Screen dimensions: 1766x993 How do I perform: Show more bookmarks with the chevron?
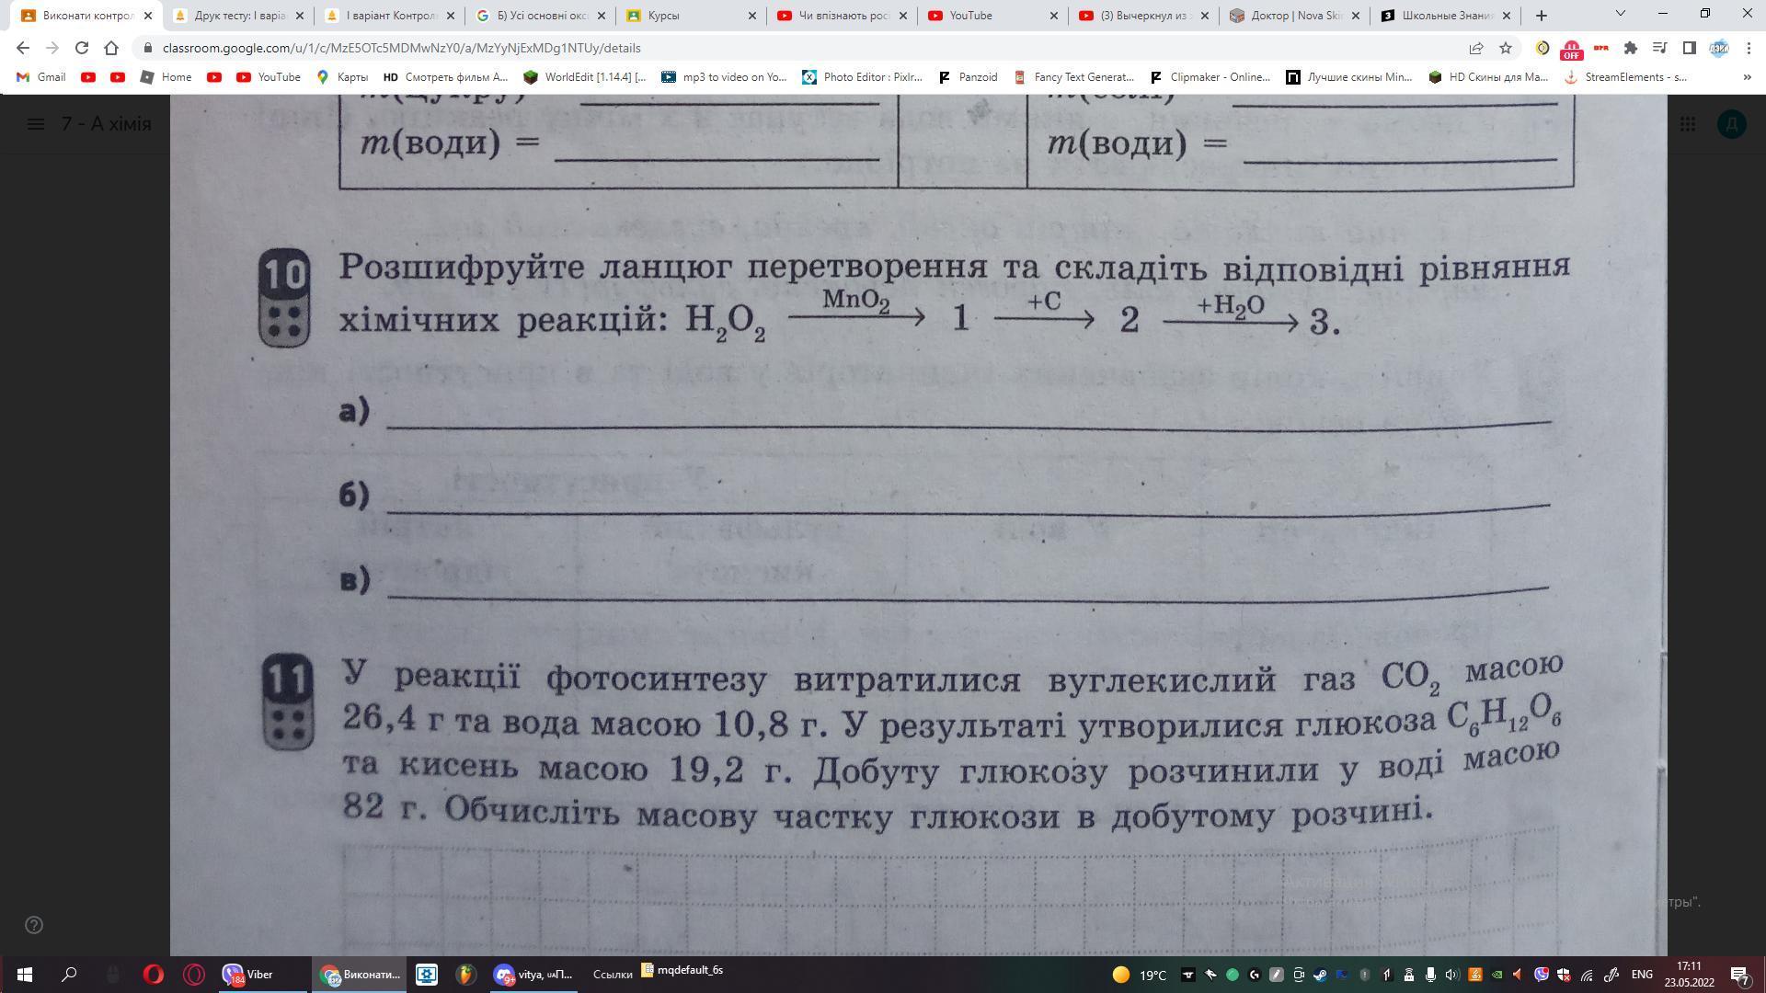click(x=1747, y=77)
